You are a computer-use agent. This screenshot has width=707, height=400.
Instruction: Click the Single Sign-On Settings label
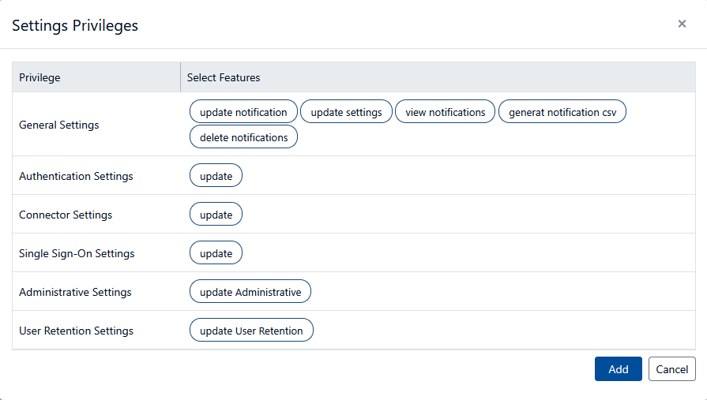tap(77, 253)
